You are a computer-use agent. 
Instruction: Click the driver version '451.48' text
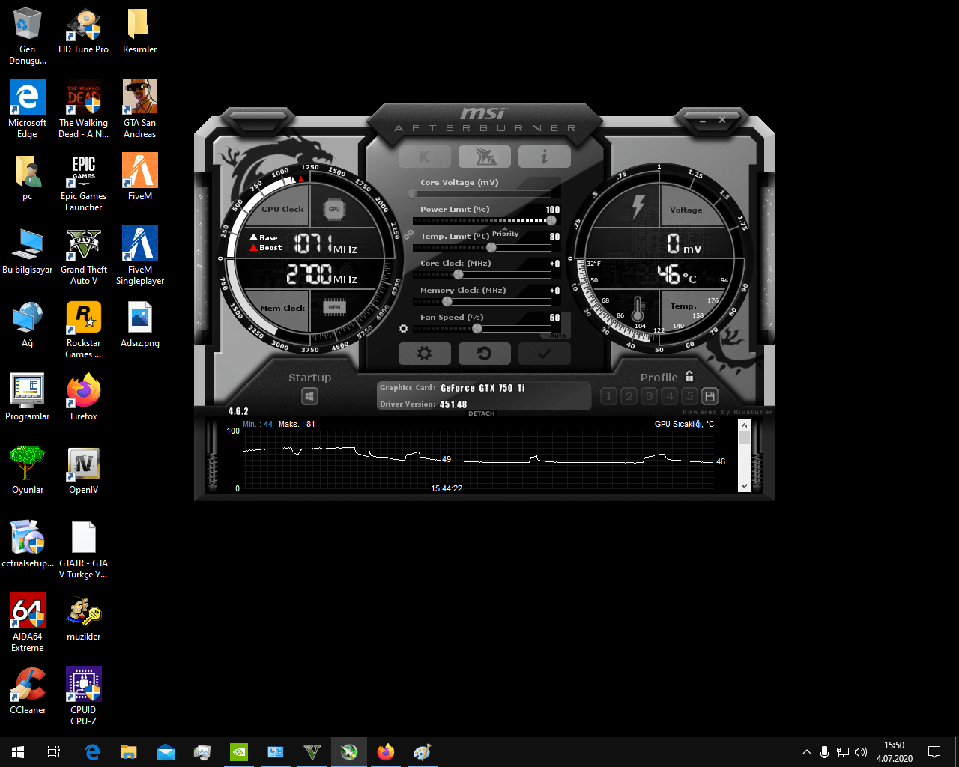point(453,404)
